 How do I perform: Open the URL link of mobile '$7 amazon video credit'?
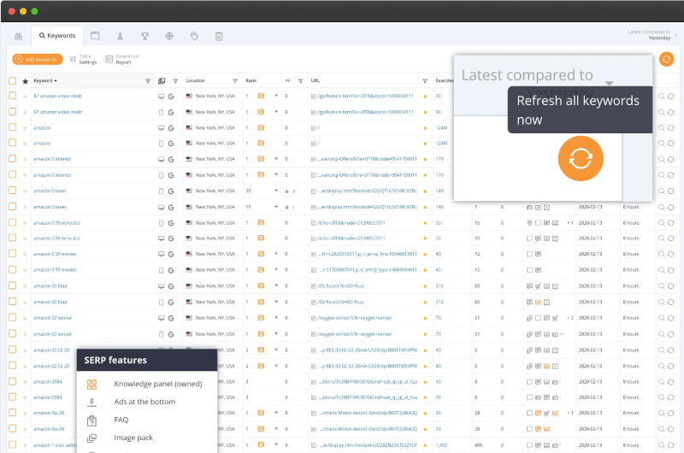pos(365,112)
